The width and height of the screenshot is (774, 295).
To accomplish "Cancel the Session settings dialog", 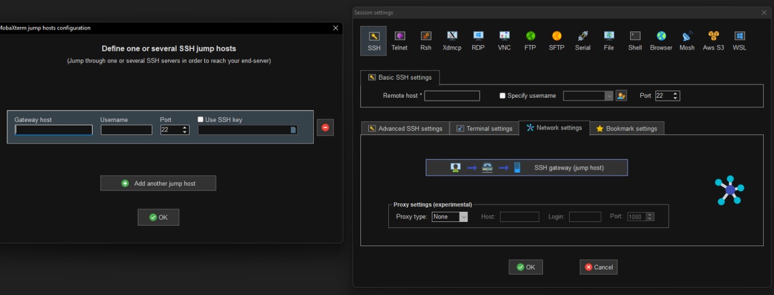I will coord(599,267).
